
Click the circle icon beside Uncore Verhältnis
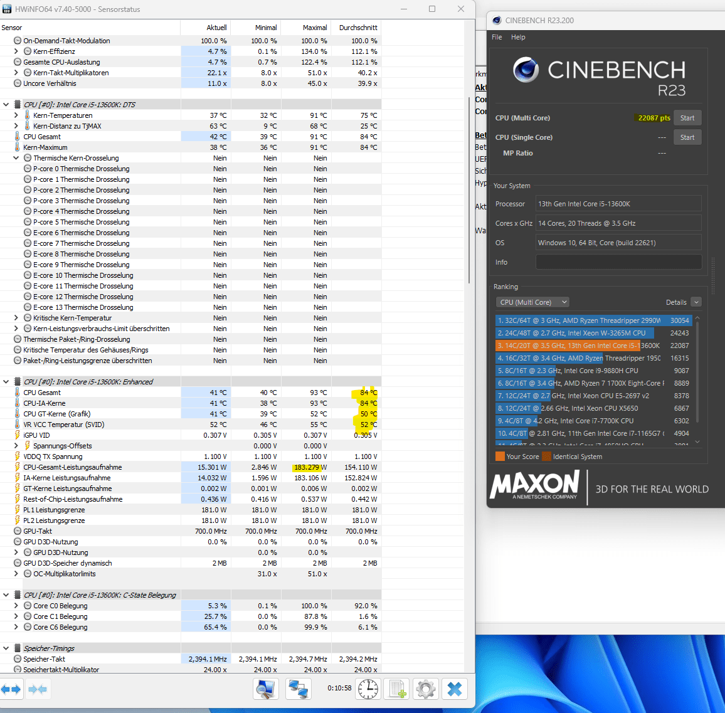[18, 83]
